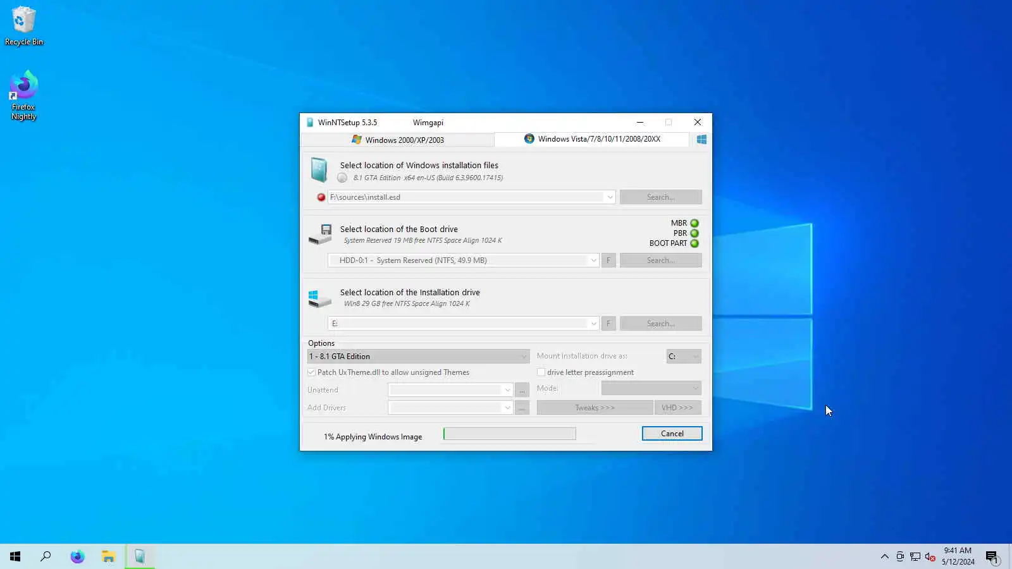
Task: Open the Mode dropdown
Action: click(651, 388)
